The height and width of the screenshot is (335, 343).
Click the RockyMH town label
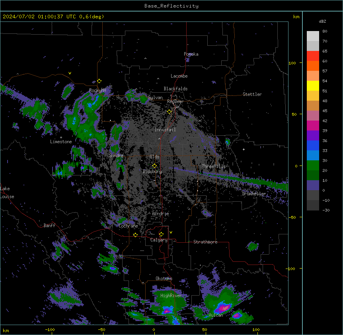pos(97,90)
